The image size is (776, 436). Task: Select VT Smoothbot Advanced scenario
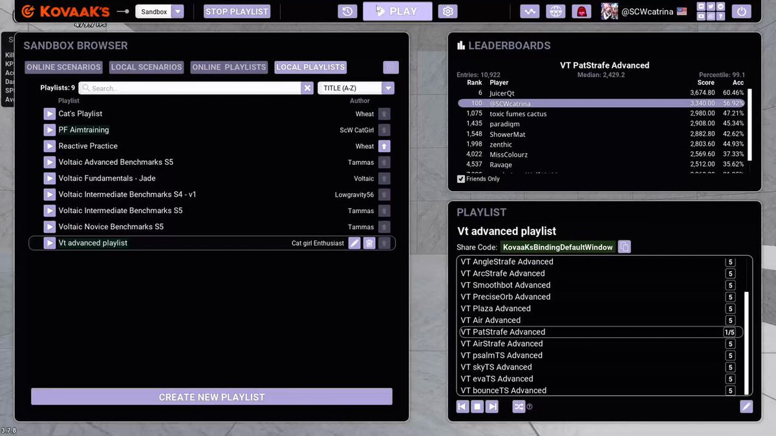pyautogui.click(x=506, y=285)
